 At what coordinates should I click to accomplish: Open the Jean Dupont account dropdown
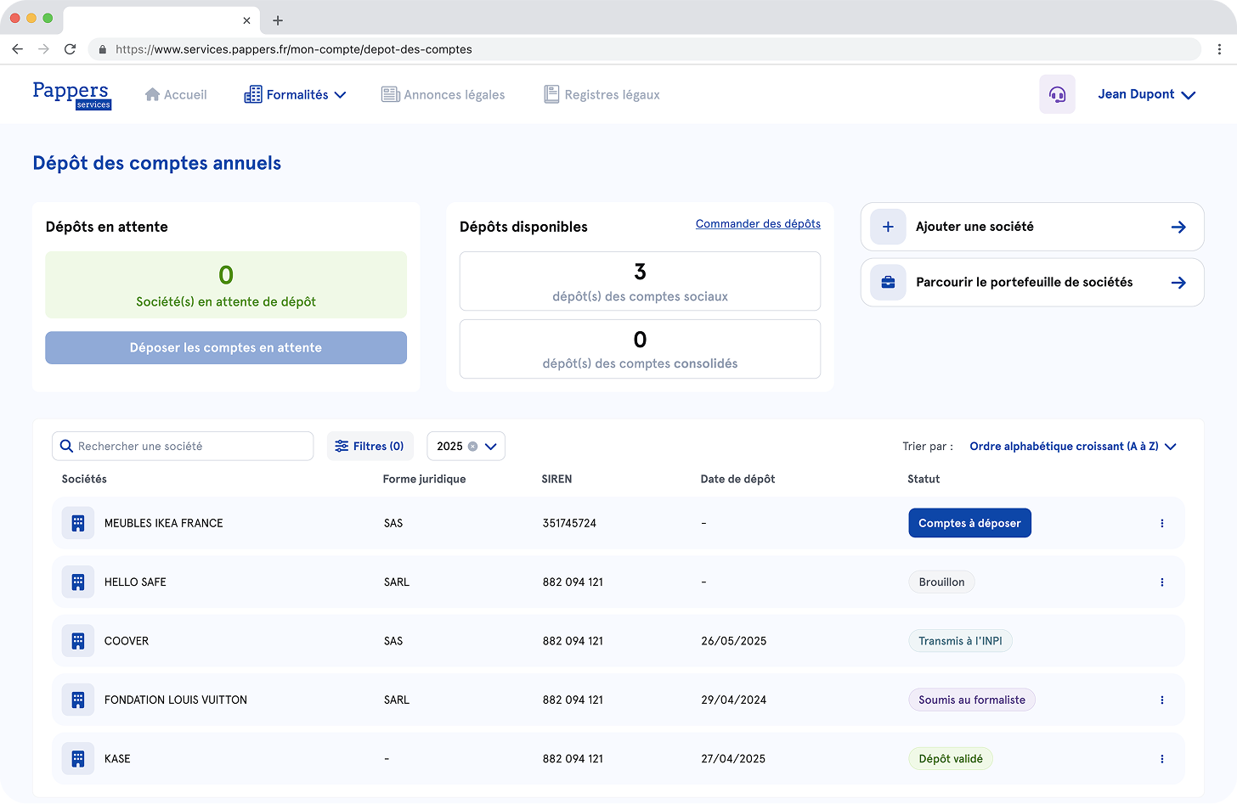pyautogui.click(x=1146, y=94)
